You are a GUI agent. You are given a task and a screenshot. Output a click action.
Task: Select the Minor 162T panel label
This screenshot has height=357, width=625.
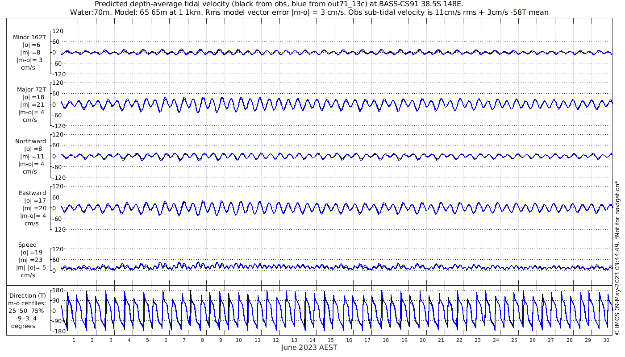[x=29, y=37]
